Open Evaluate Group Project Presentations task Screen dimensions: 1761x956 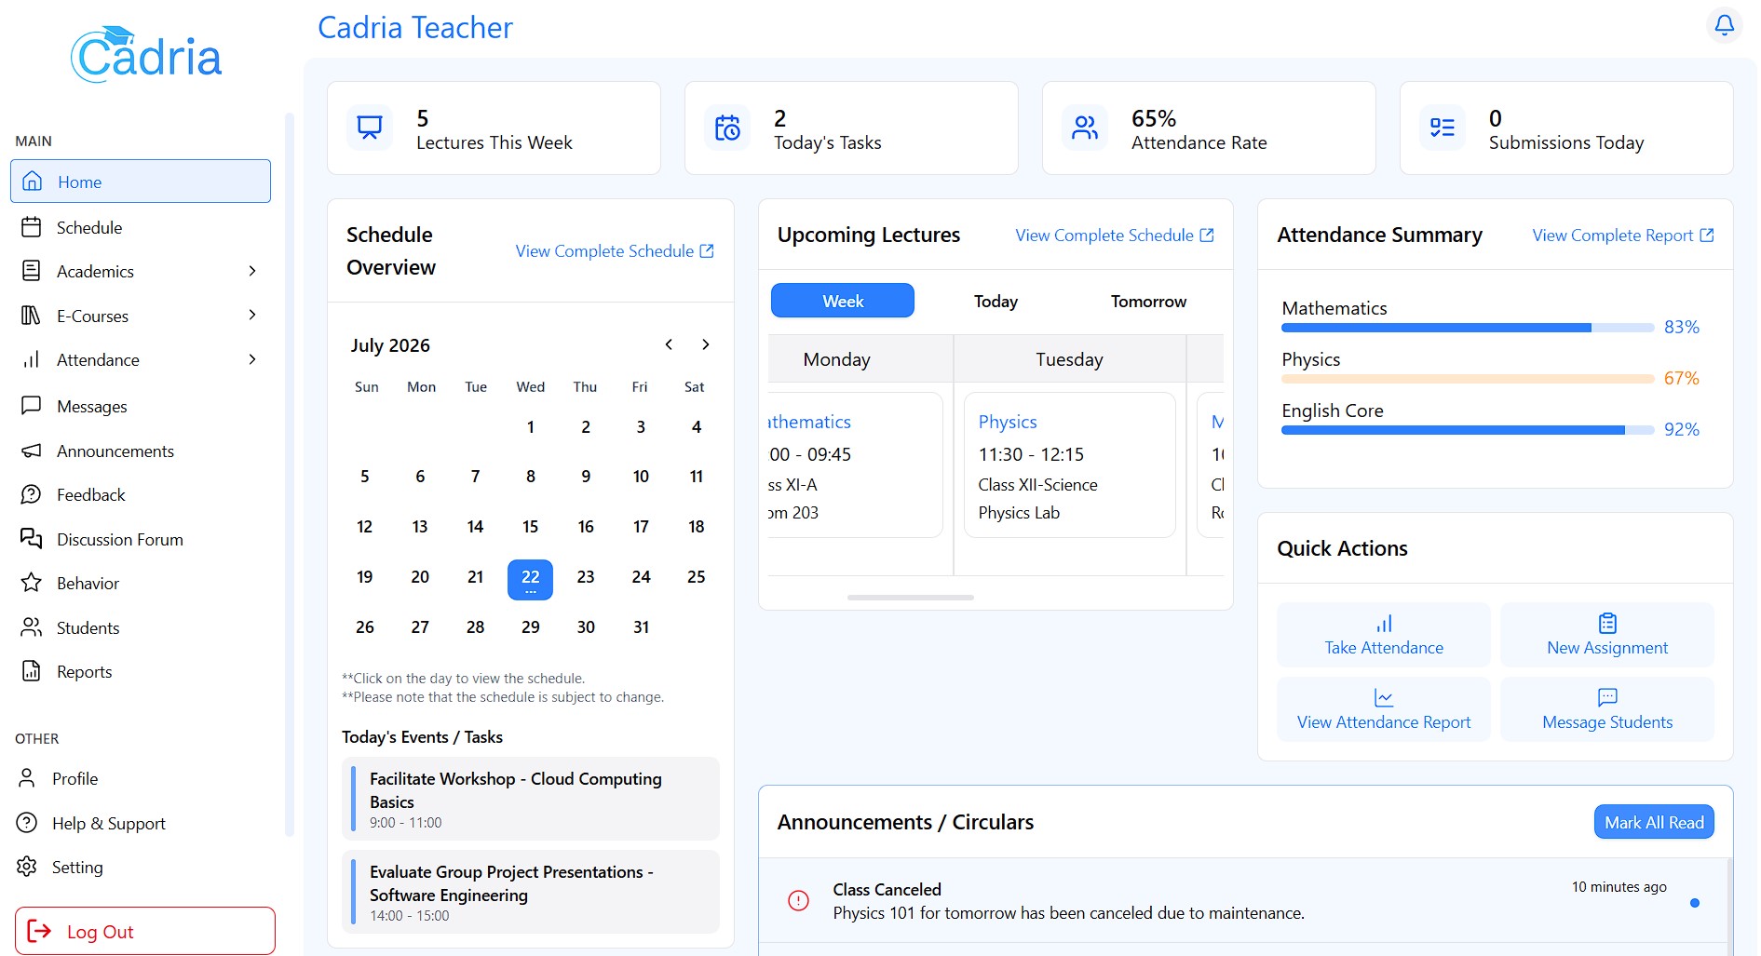[531, 892]
